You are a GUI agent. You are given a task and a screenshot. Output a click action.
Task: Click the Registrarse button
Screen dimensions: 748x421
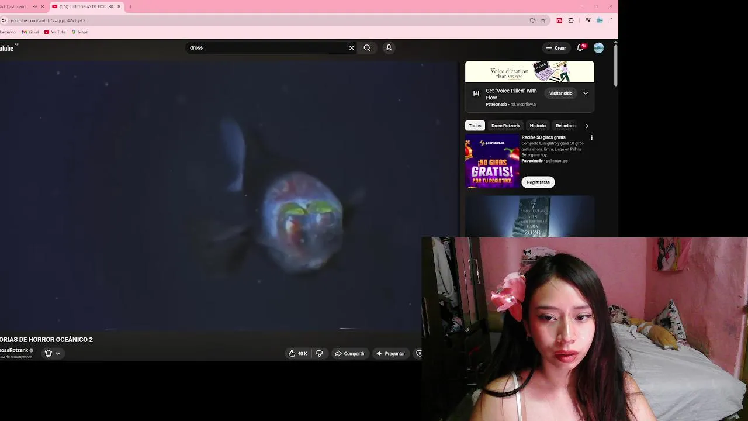point(538,182)
